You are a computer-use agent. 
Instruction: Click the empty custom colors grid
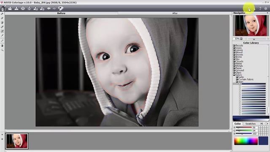(x=263, y=131)
